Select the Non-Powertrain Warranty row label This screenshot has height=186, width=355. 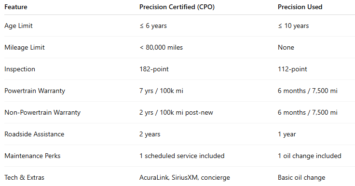42,113
